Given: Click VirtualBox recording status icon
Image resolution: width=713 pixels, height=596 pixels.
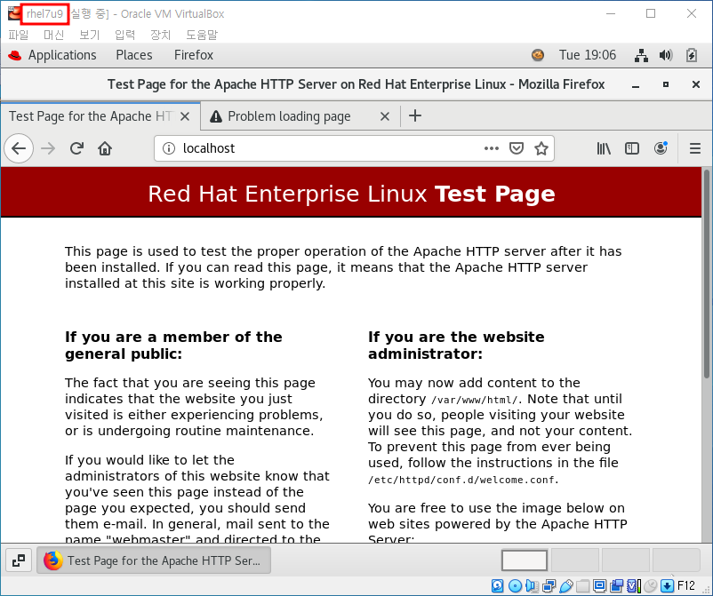Looking at the screenshot, I should point(617,586).
